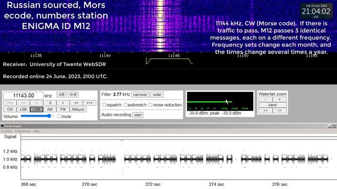This screenshot has width=337, height=189.
Task: Zoom out the waterfall with minus button
Action: click(x=265, y=99)
